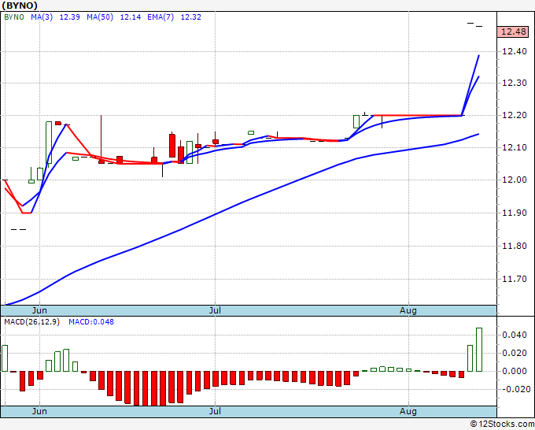Click the 11.90 price axis label
Viewport: 535px width, 430px height.
515,213
